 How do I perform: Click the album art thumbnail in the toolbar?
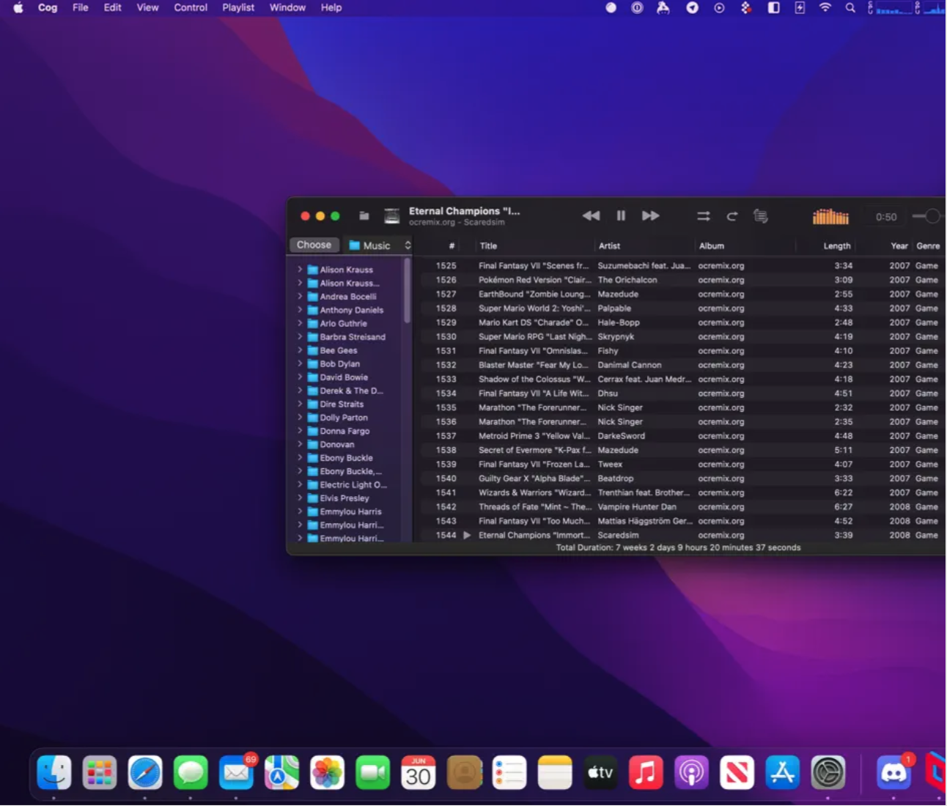[392, 216]
